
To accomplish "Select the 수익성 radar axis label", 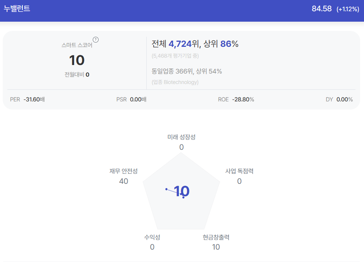I will point(152,237).
